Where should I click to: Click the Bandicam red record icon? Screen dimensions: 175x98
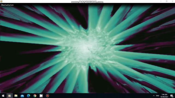click(47, 96)
